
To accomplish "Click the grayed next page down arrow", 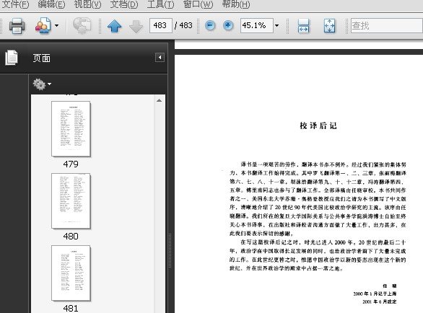I will (136, 26).
